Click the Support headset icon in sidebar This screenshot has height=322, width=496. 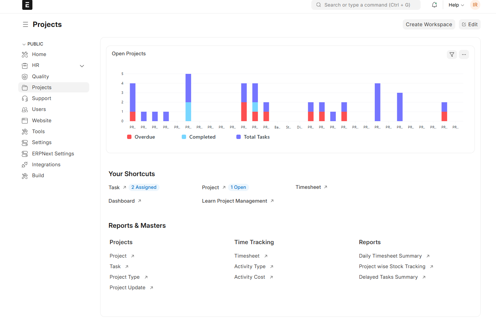[25, 99]
